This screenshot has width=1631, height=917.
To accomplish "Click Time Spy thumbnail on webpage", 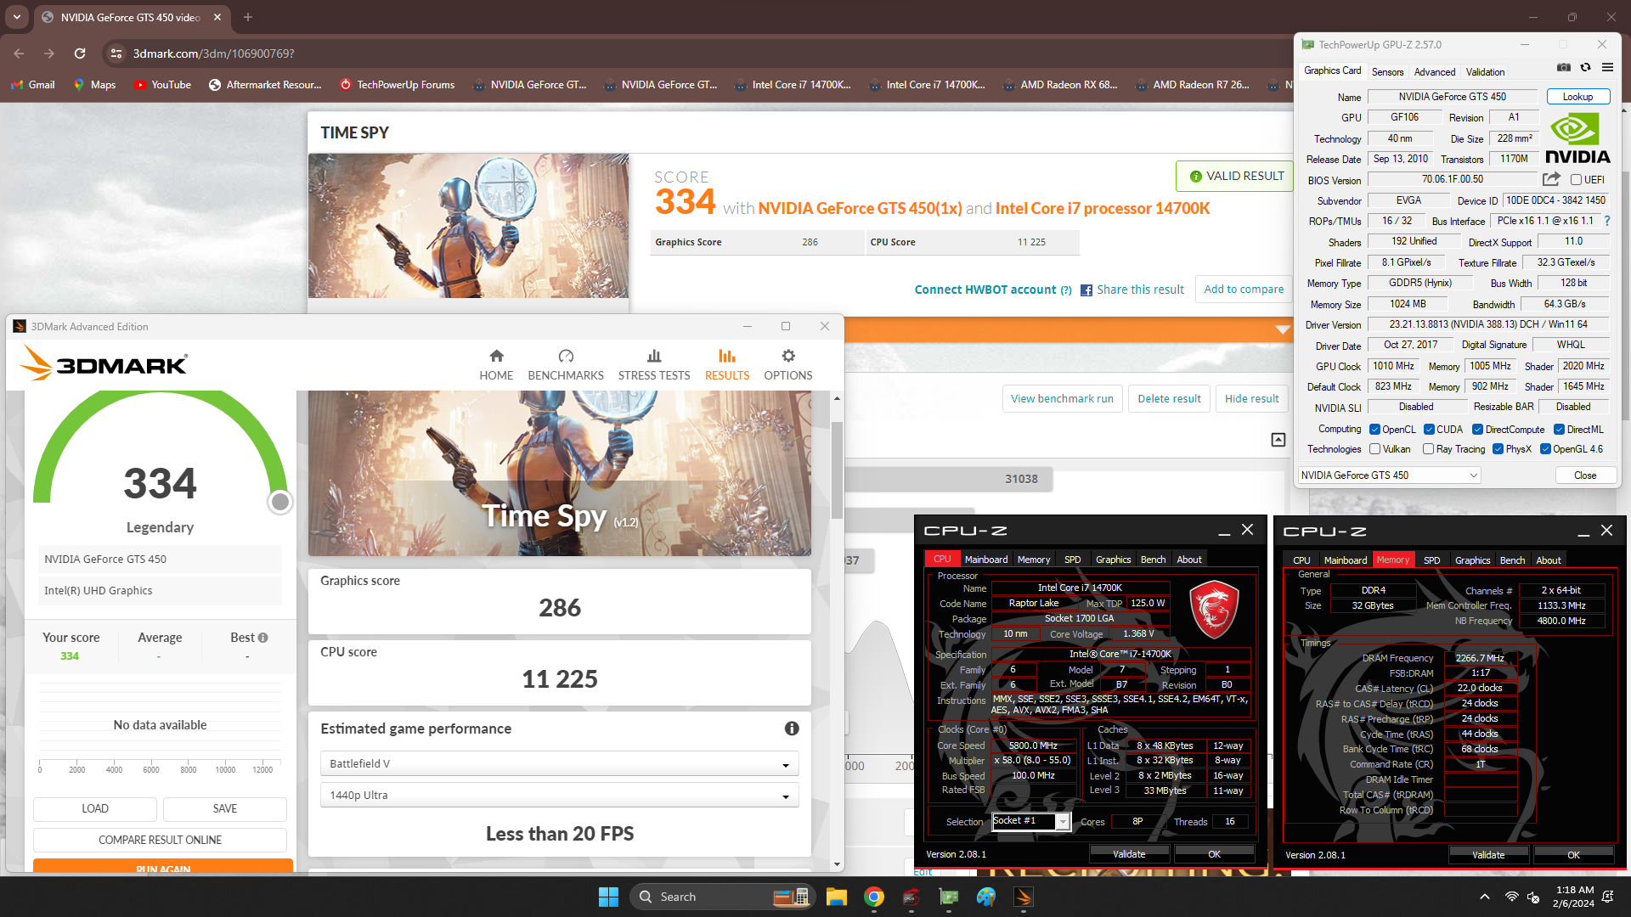I will coord(469,225).
